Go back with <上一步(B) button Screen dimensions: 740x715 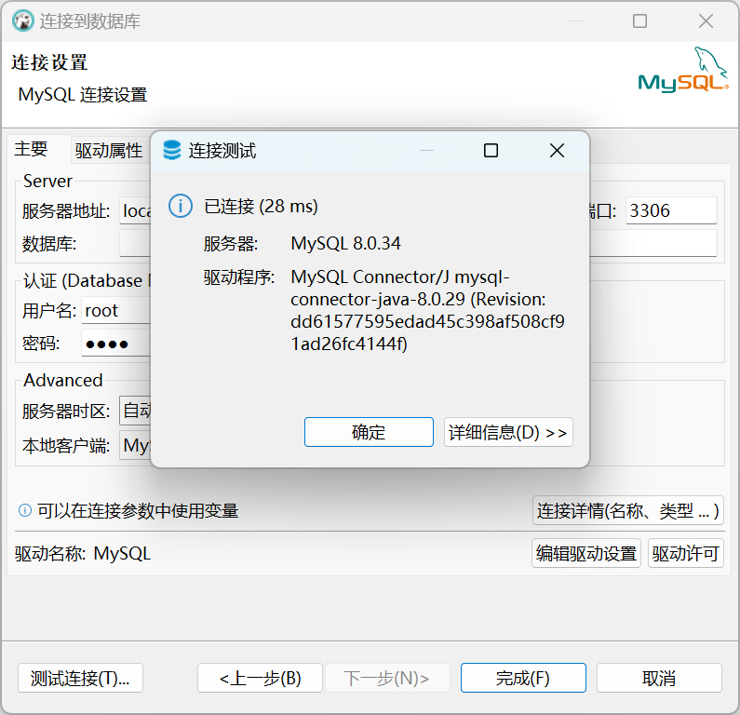coord(260,678)
